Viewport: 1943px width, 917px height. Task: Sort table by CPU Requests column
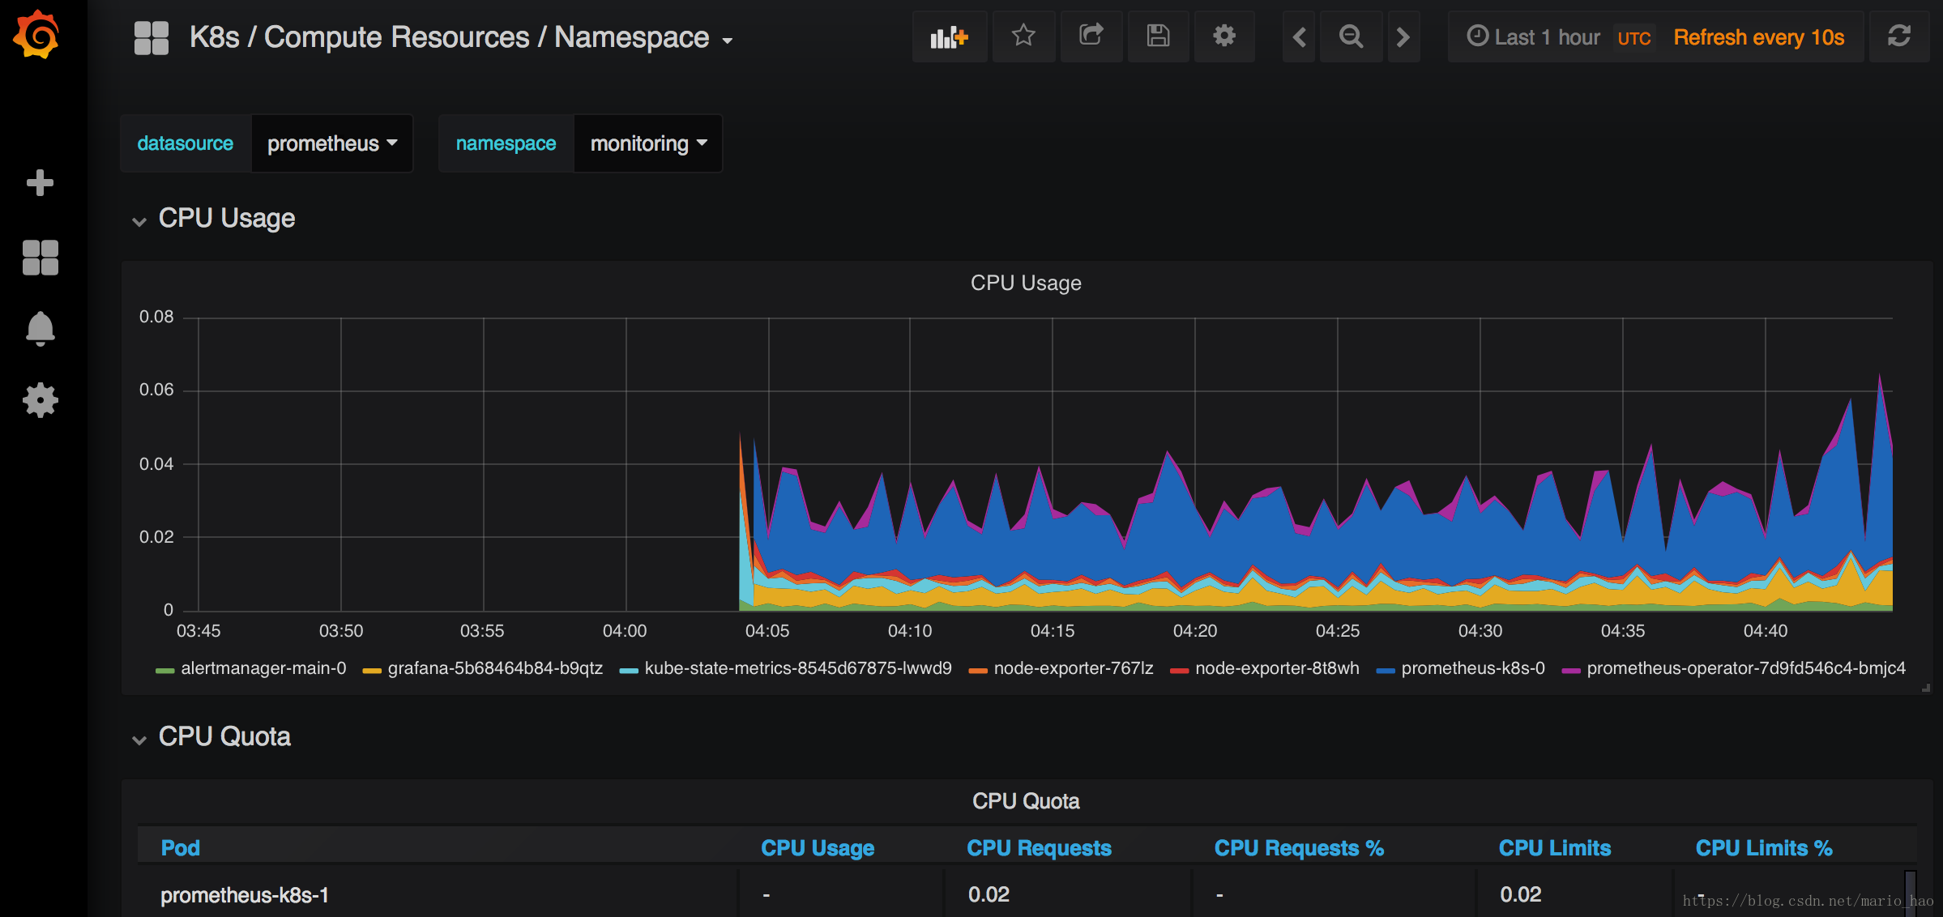[1039, 848]
